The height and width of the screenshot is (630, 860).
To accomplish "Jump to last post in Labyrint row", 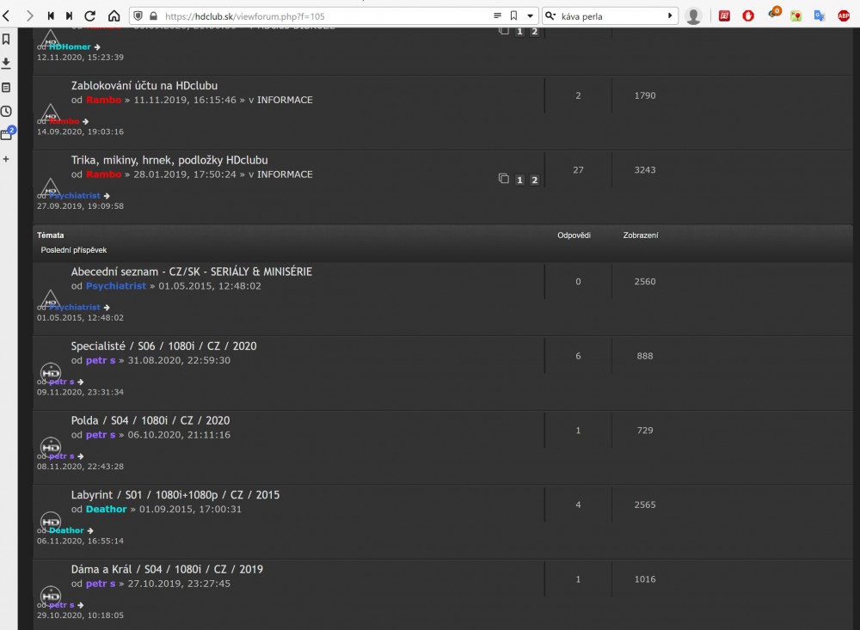I will tap(90, 531).
